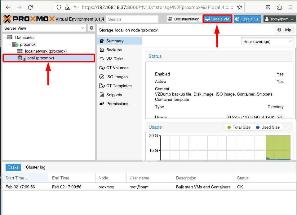Viewport: 297px width, 215px height.
Task: Click the Create CT button
Action: [x=247, y=19]
